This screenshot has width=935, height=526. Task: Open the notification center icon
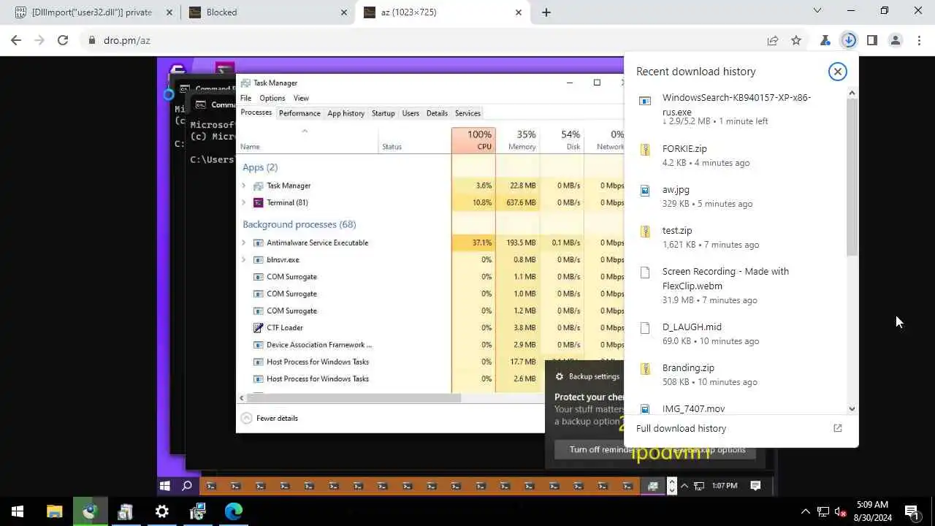pos(911,511)
